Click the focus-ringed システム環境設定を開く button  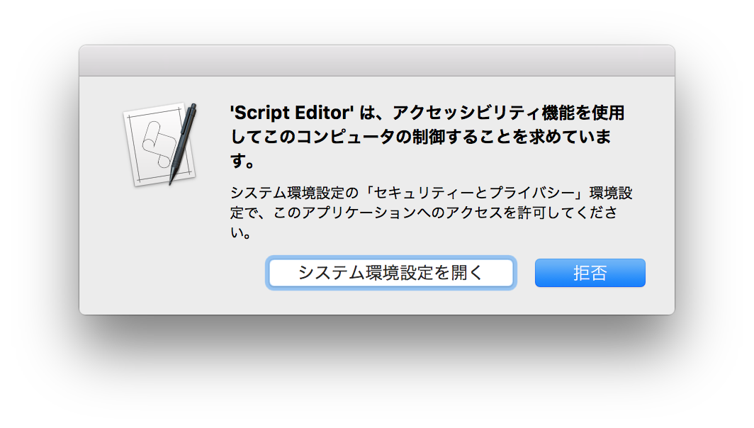click(x=390, y=273)
